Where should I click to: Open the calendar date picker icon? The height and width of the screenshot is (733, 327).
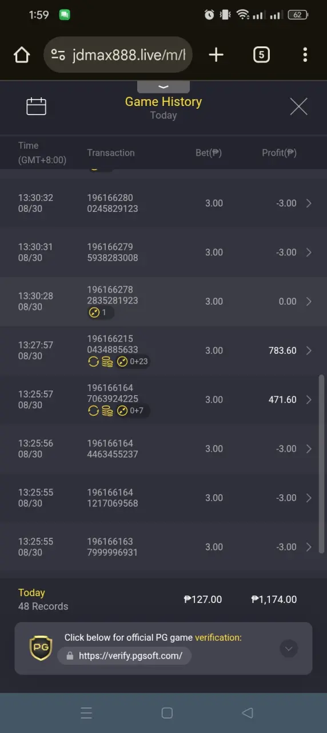[36, 107]
